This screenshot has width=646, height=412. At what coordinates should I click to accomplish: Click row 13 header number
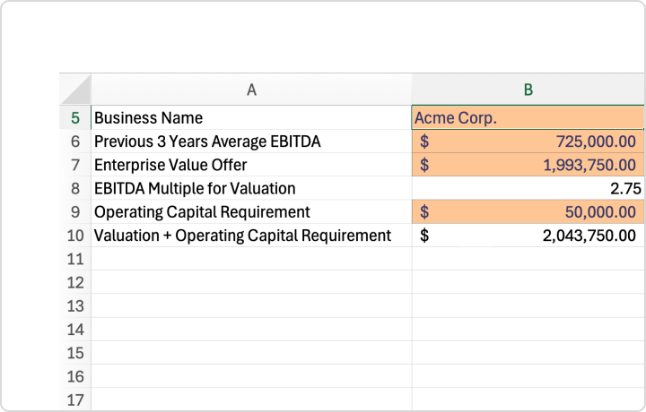click(75, 306)
